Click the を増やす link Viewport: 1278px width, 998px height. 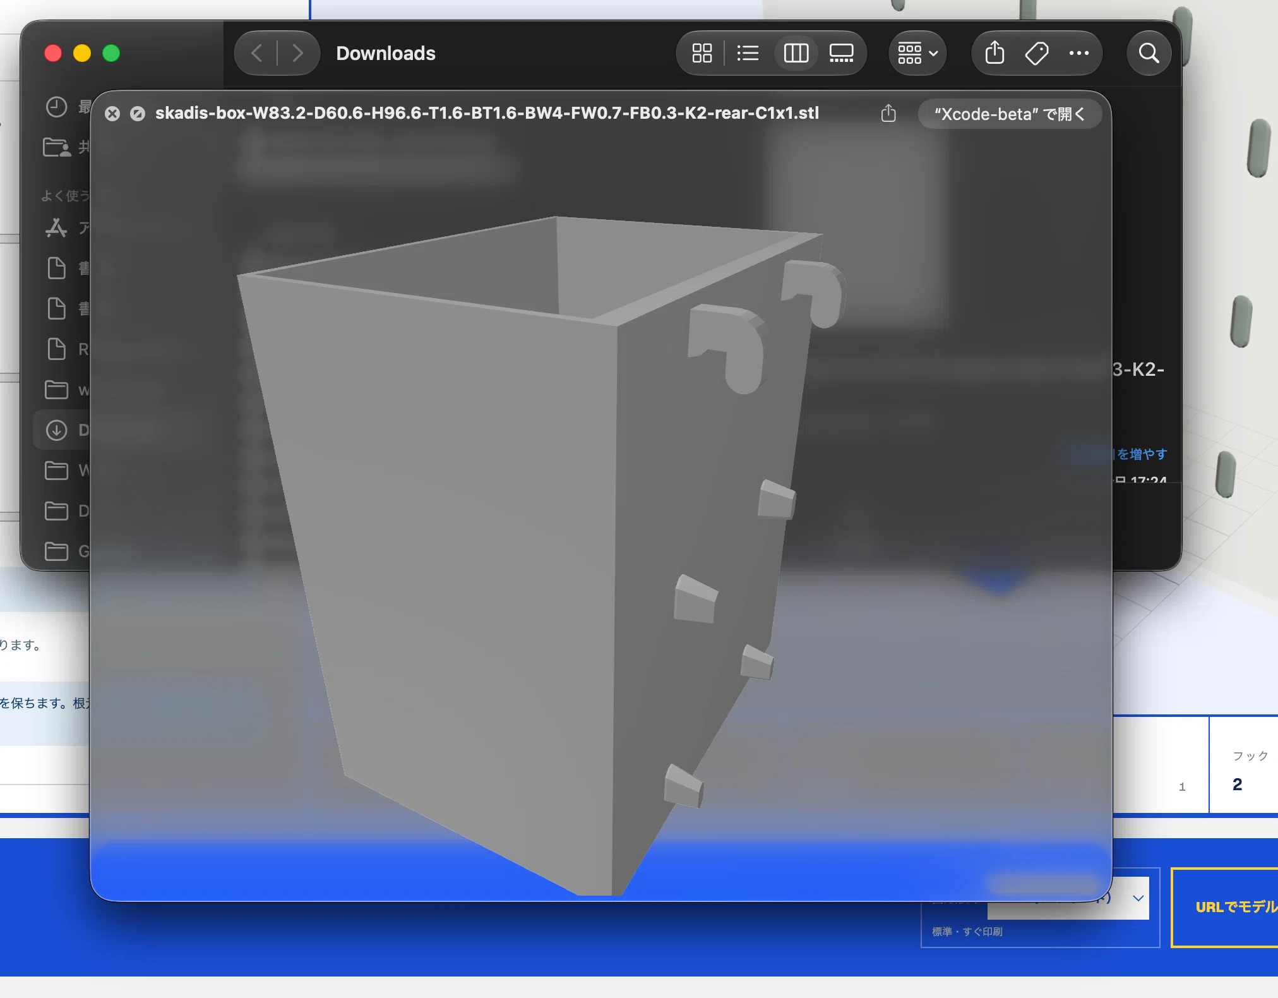(1142, 454)
